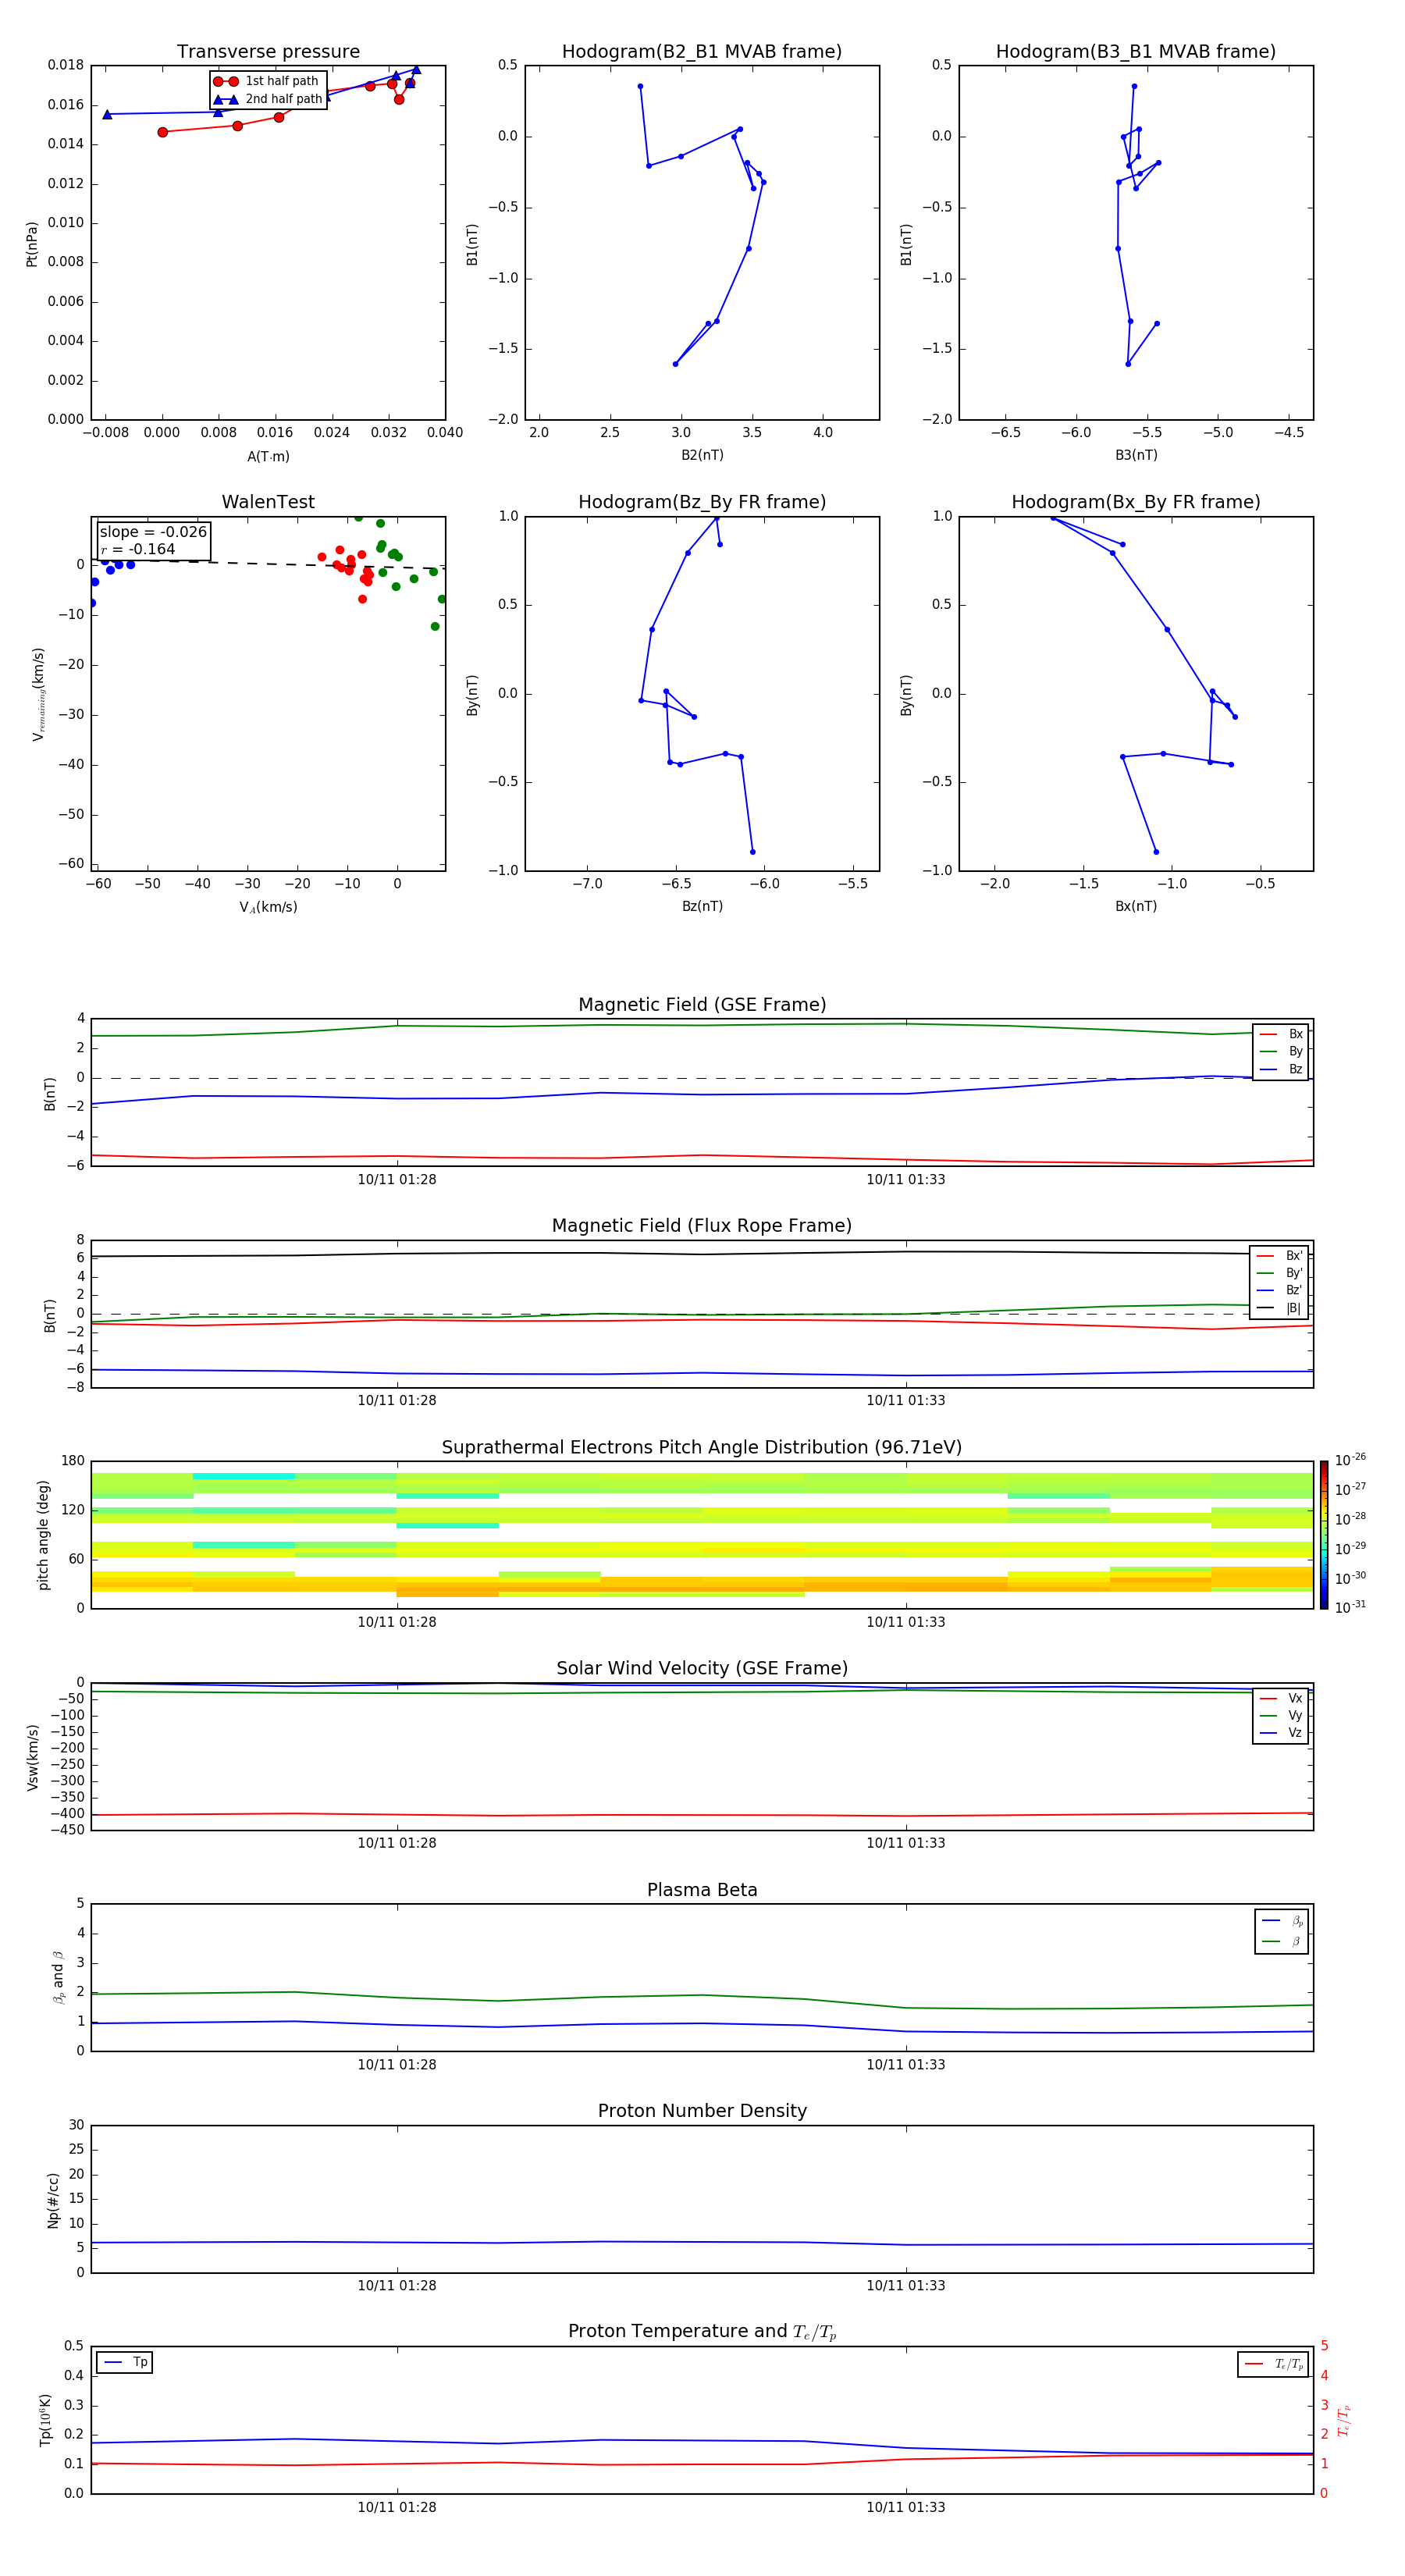The height and width of the screenshot is (2576, 1405).
Task: Click the 'βp and β' y-axis label
Action: (x=58, y=1977)
